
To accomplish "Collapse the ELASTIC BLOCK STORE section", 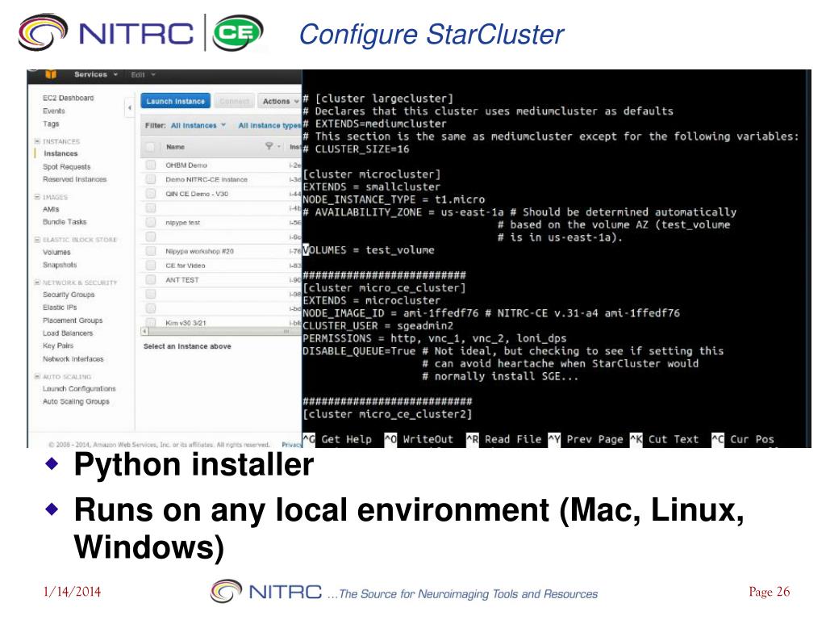I will tap(37, 239).
